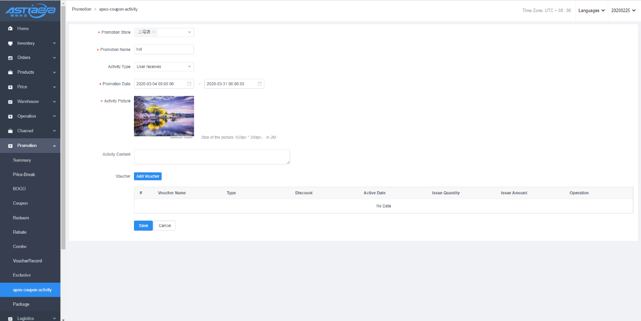Click the Astraea logo
The width and height of the screenshot is (641, 321).
[x=30, y=11]
